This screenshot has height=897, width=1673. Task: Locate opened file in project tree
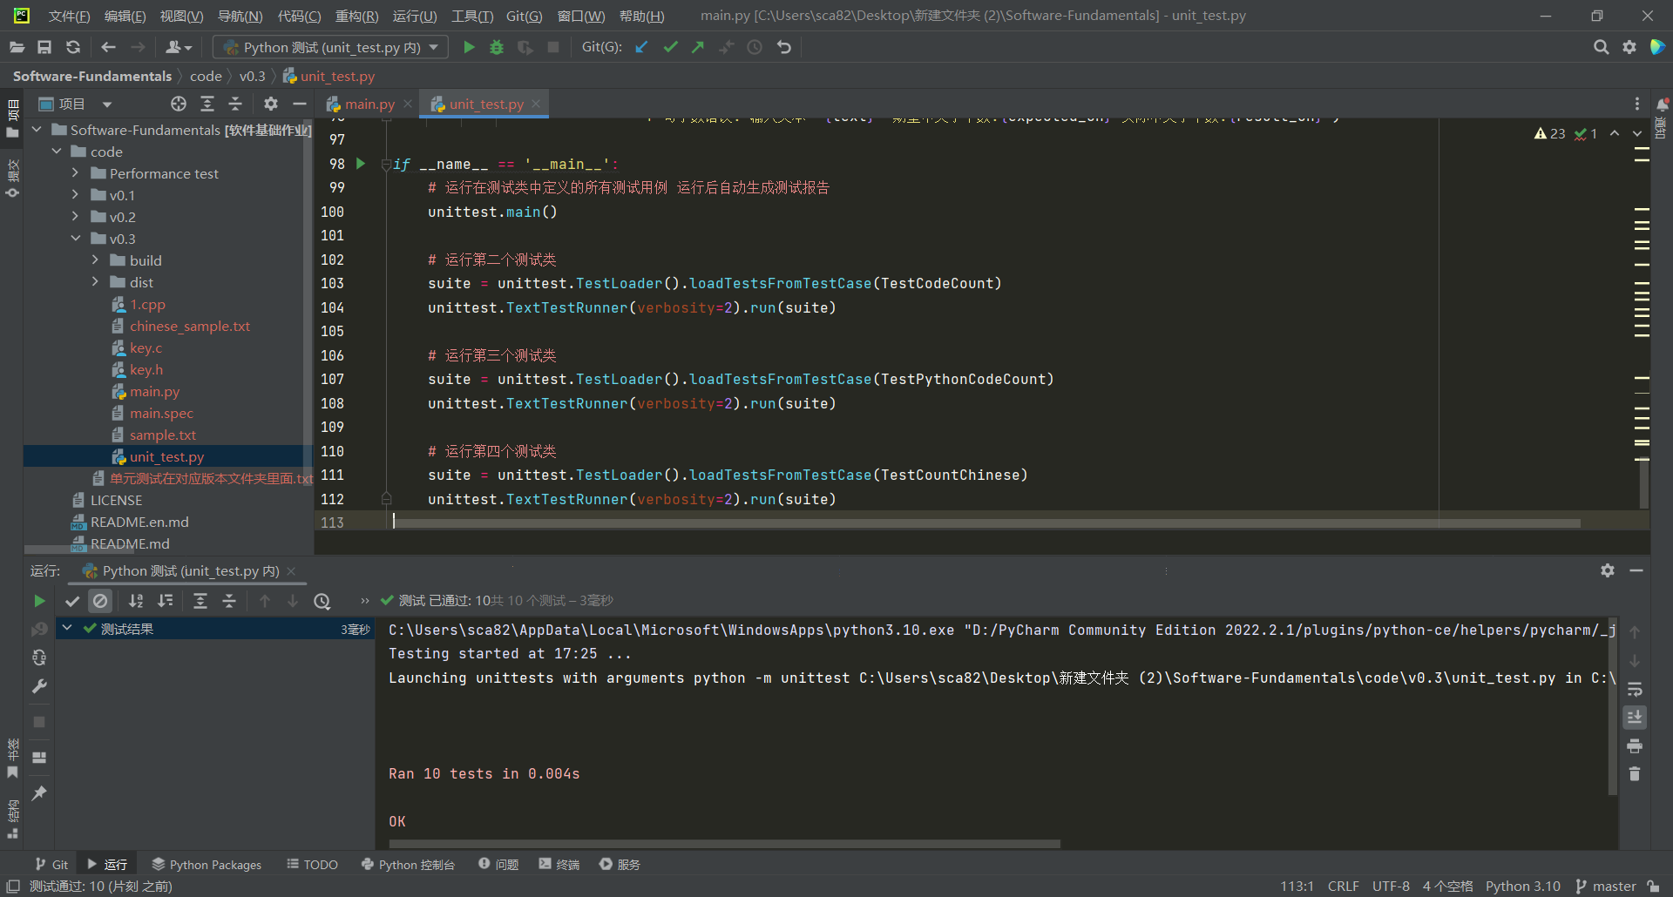[179, 104]
